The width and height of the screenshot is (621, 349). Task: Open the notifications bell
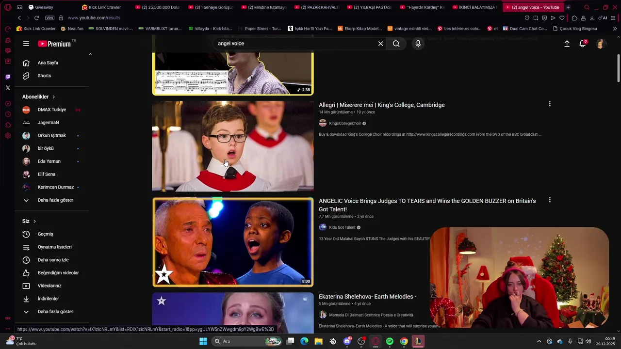coord(583,44)
